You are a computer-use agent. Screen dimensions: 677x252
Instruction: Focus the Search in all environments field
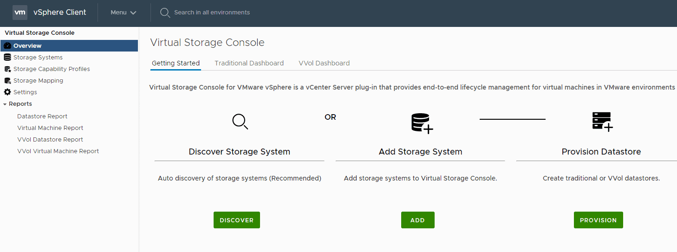pos(212,13)
